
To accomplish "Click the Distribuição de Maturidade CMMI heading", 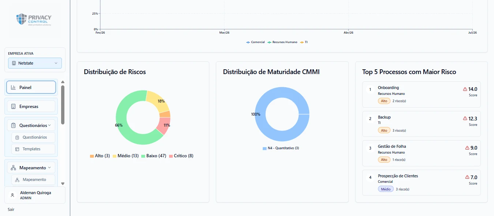I will click(271, 72).
